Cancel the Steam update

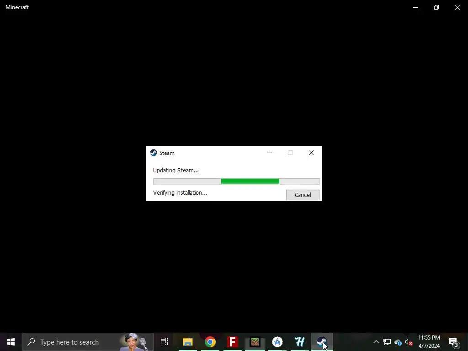303,195
